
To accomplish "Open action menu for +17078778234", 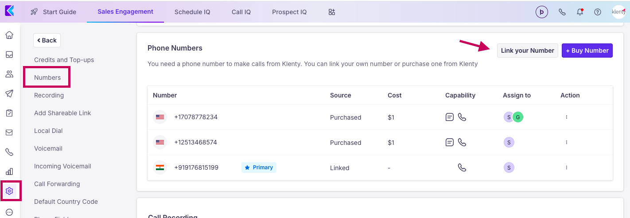I will 567,117.
